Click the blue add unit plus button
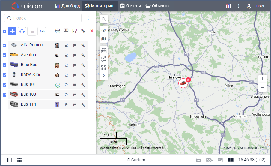This screenshot has height=166, width=271. (x=12, y=31)
